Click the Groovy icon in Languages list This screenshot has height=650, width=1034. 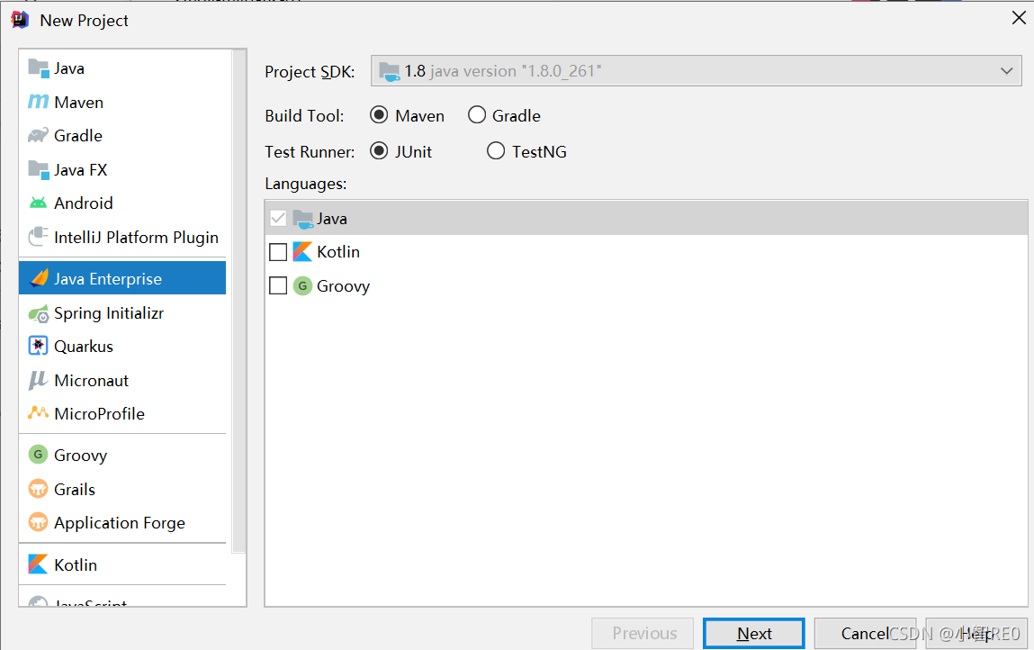point(302,285)
